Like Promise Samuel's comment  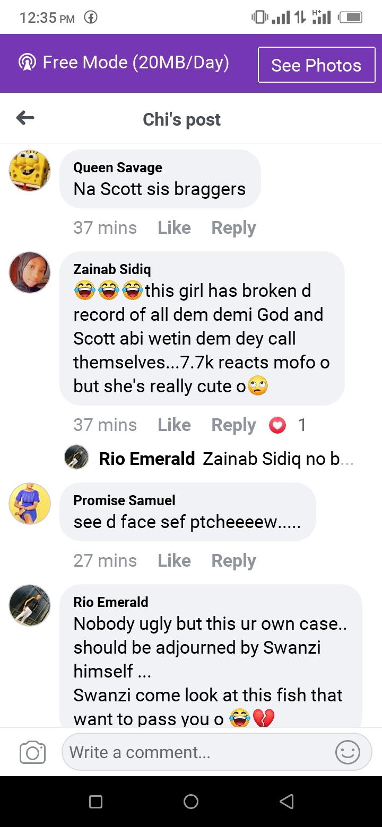pyautogui.click(x=174, y=561)
